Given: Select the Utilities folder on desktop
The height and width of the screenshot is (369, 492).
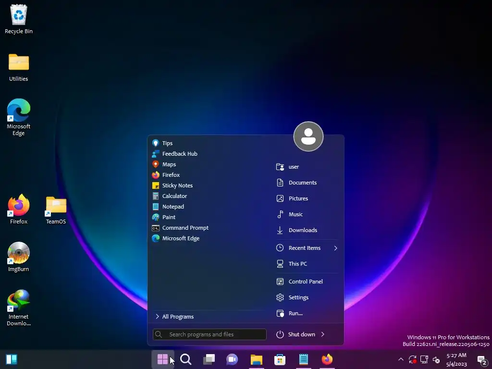Looking at the screenshot, I should click(x=19, y=67).
